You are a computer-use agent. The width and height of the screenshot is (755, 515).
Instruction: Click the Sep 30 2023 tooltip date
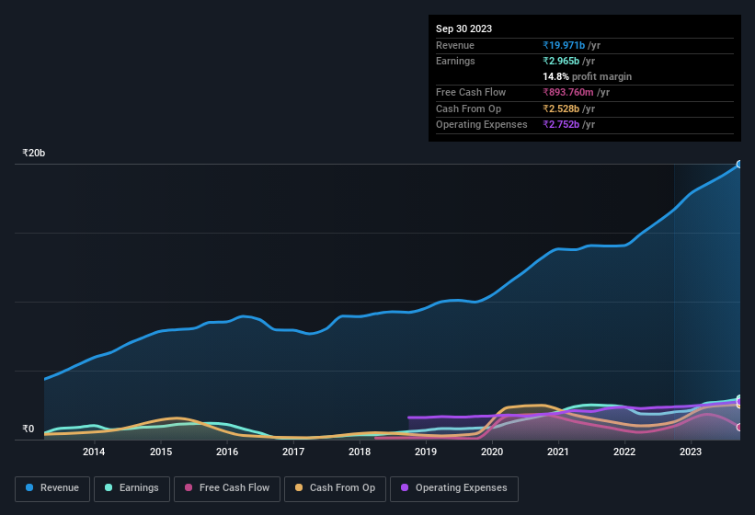click(x=463, y=29)
